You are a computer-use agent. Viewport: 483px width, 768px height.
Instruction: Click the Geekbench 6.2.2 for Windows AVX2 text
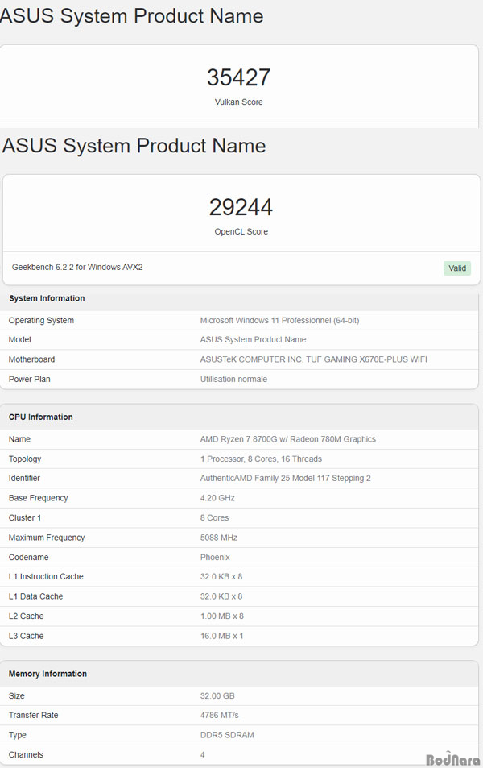(77, 267)
